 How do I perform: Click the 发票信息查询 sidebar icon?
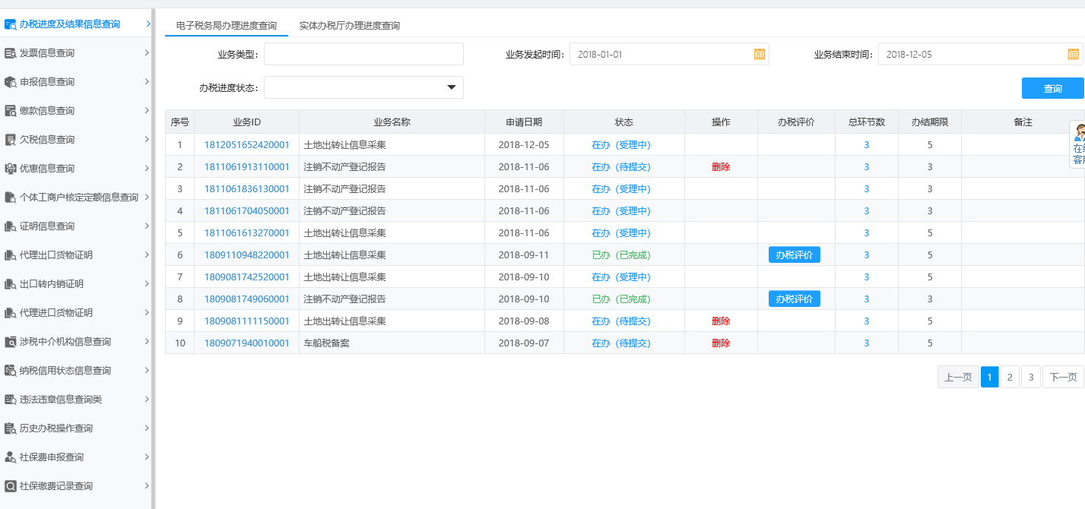[x=11, y=52]
